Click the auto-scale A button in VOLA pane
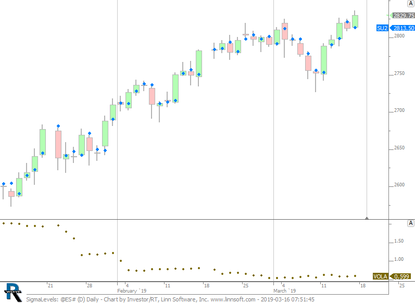Image resolution: width=415 pixels, height=303 pixels. coord(411,223)
